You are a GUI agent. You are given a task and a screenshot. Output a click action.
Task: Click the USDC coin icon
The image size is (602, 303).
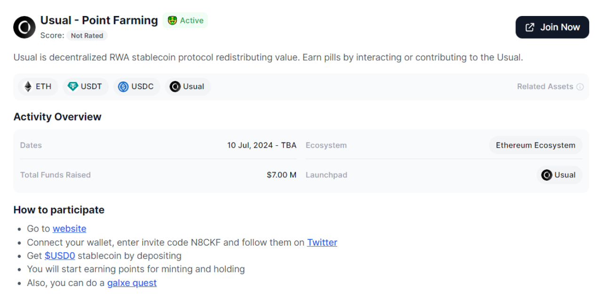[123, 87]
